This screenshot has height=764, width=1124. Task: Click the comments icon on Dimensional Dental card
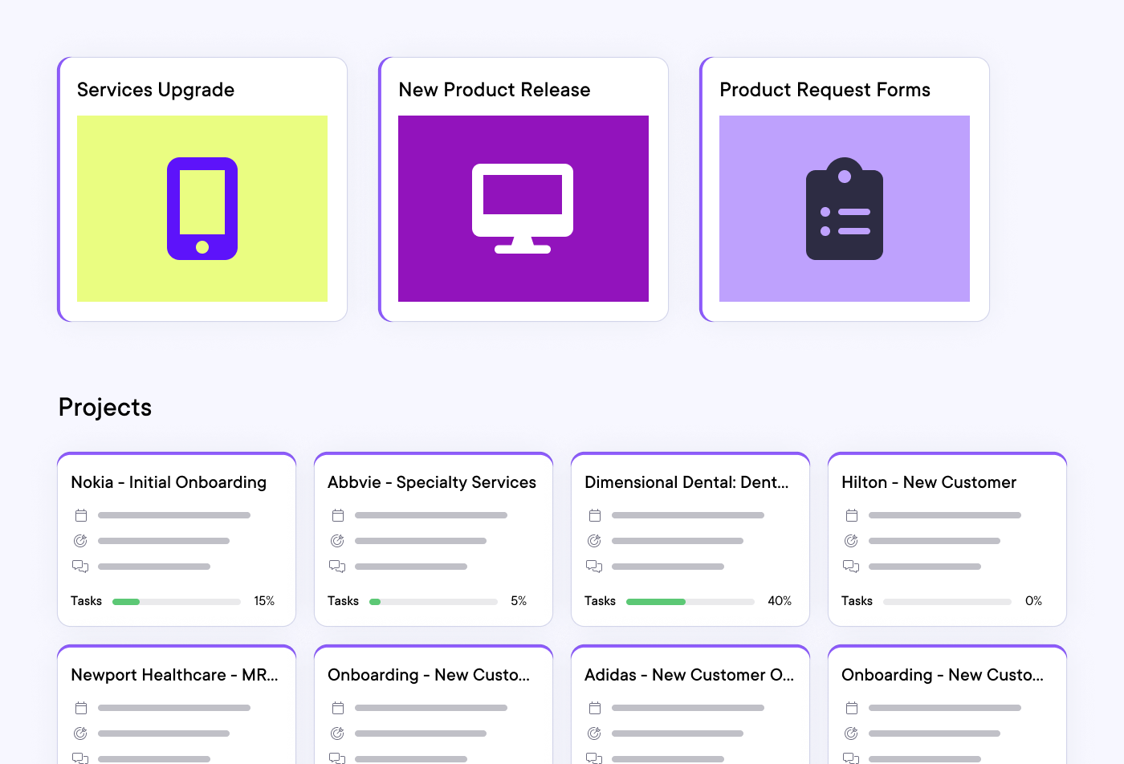click(x=595, y=566)
